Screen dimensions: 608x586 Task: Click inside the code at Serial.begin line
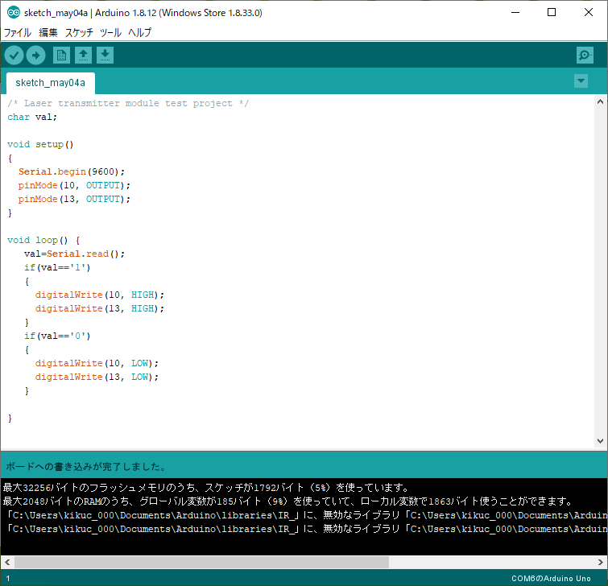coord(72,171)
